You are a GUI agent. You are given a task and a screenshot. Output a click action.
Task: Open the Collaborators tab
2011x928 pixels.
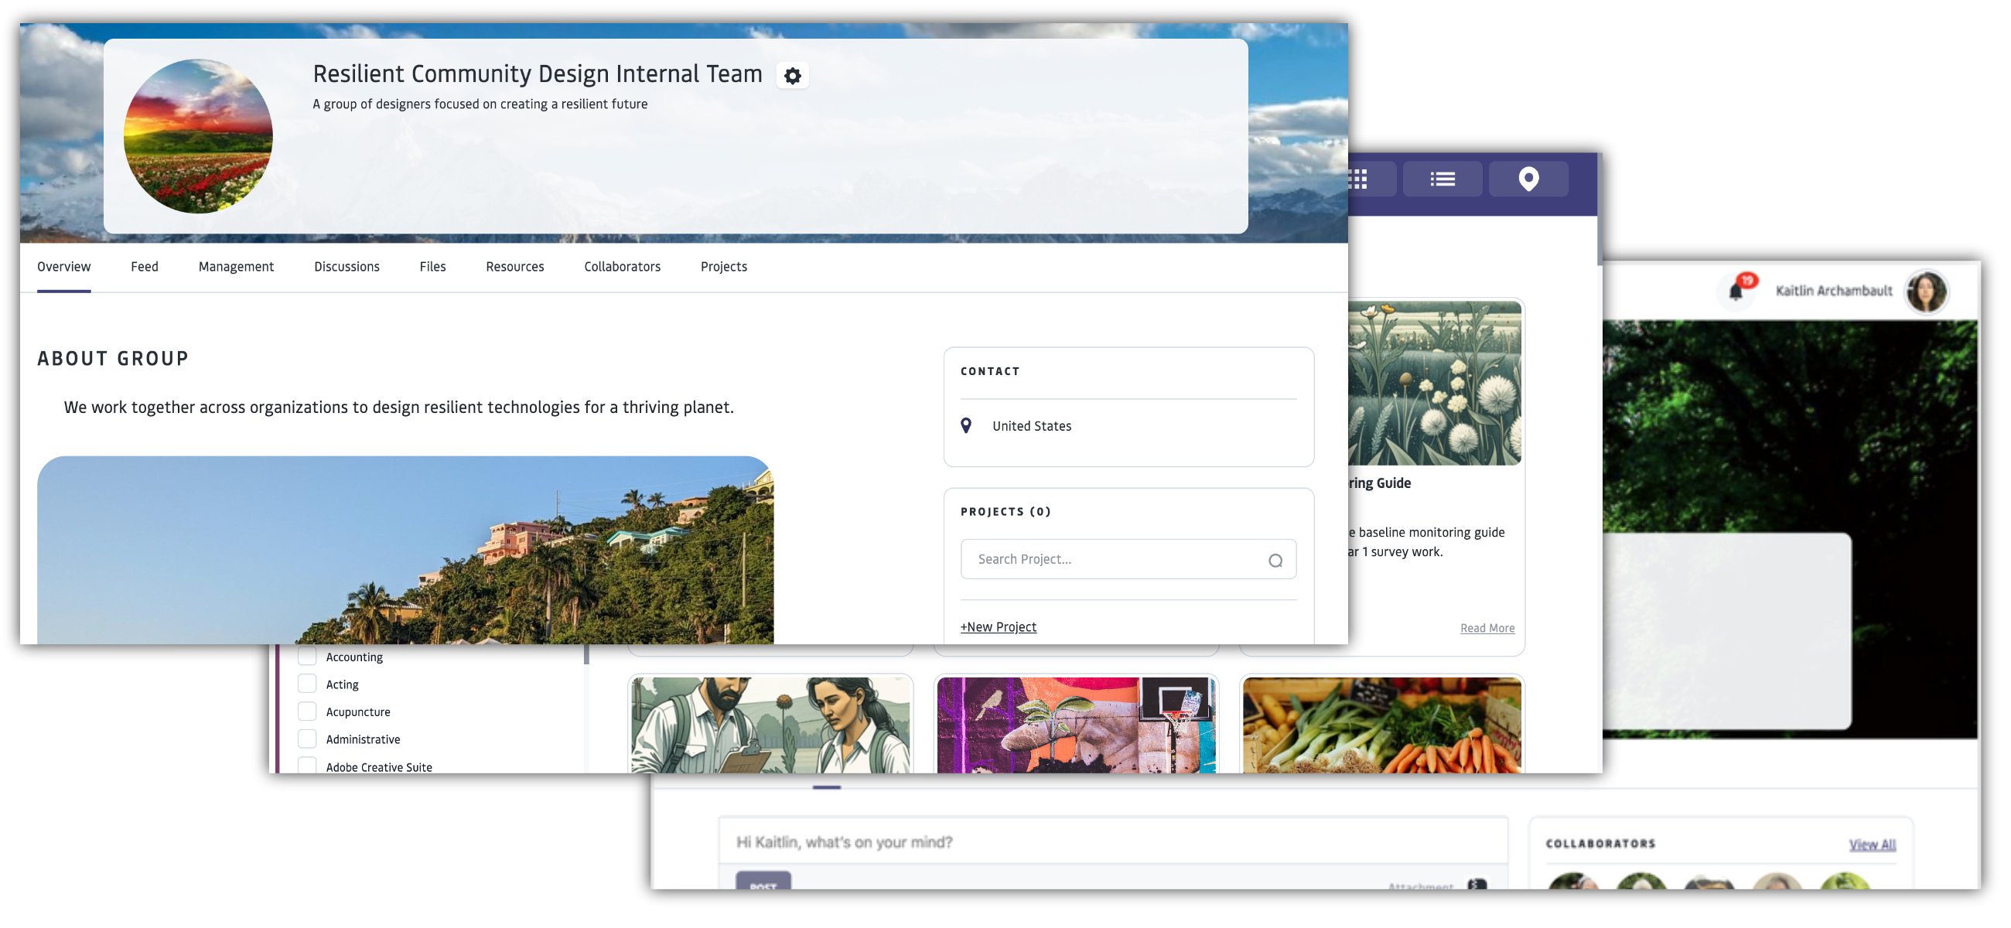[x=622, y=267]
